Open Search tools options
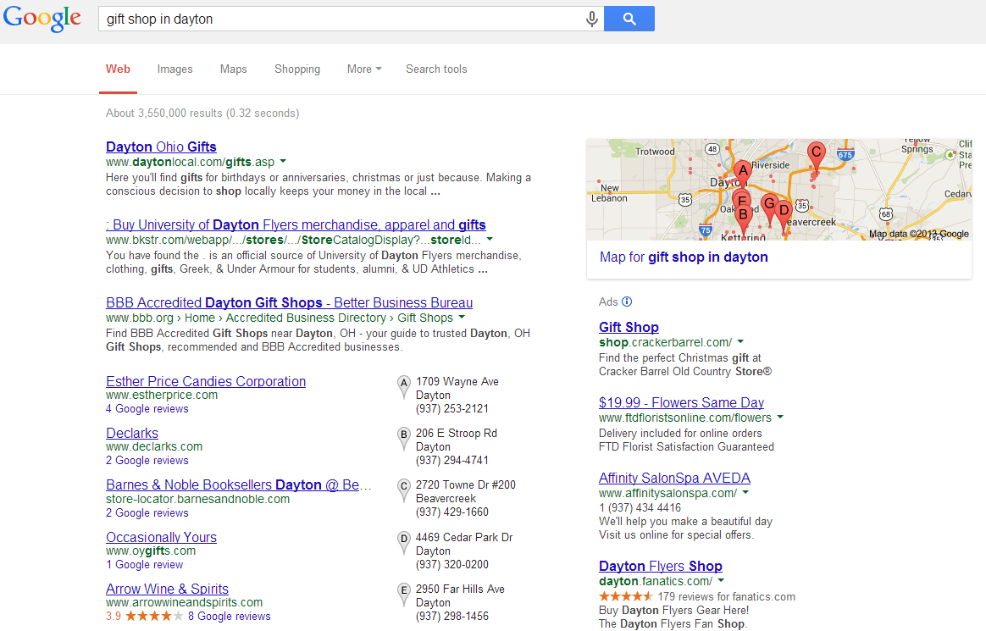The width and height of the screenshot is (986, 631). [436, 69]
